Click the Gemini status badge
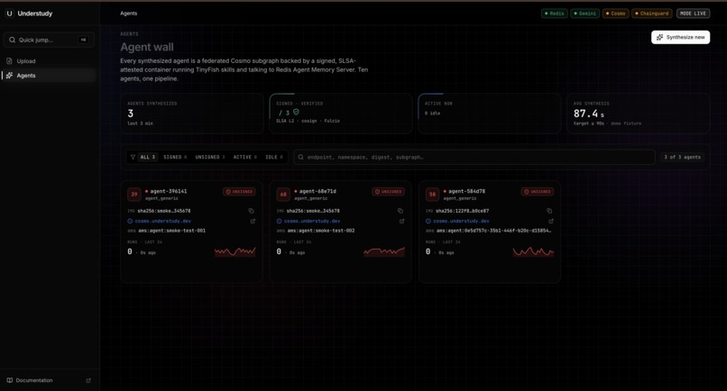The width and height of the screenshot is (727, 391). [x=585, y=14]
